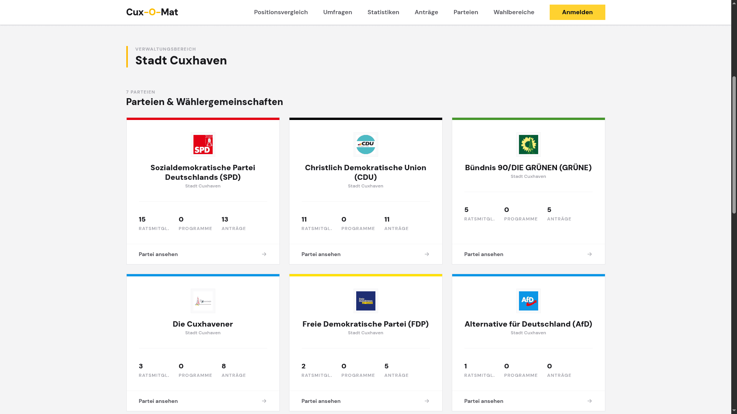Click the Stadt Cuxhaven page title
The height and width of the screenshot is (414, 737).
tap(181, 61)
